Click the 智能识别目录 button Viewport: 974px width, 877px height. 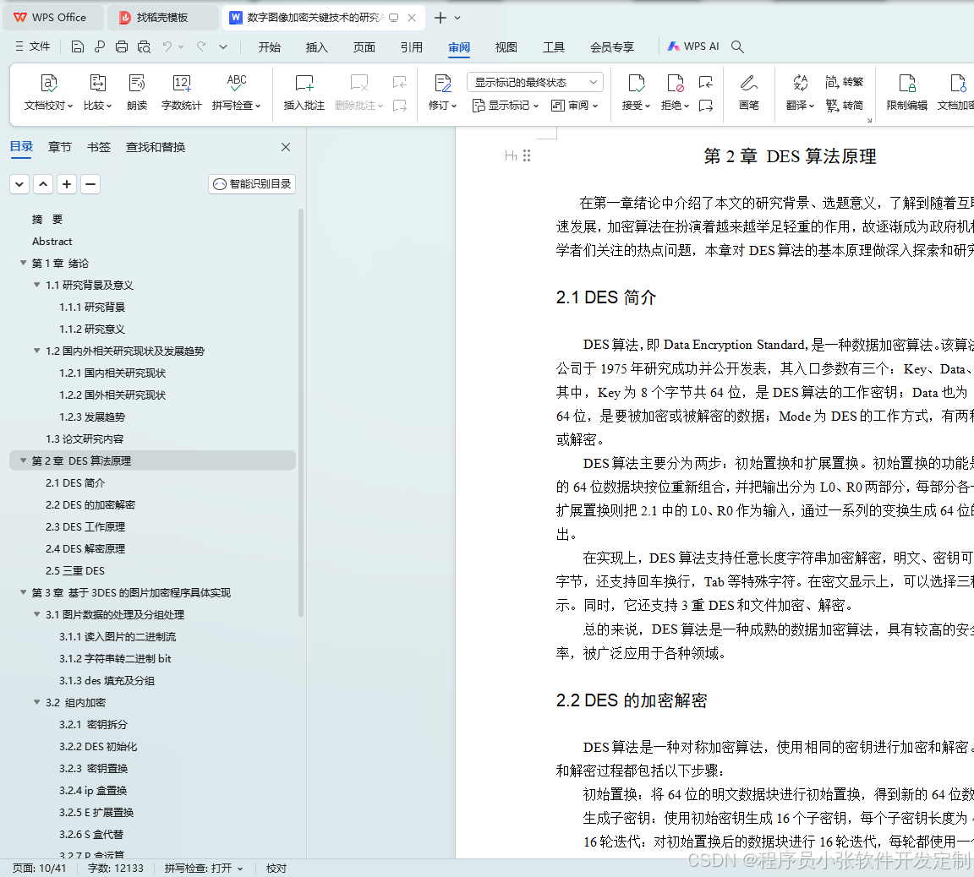tap(252, 183)
